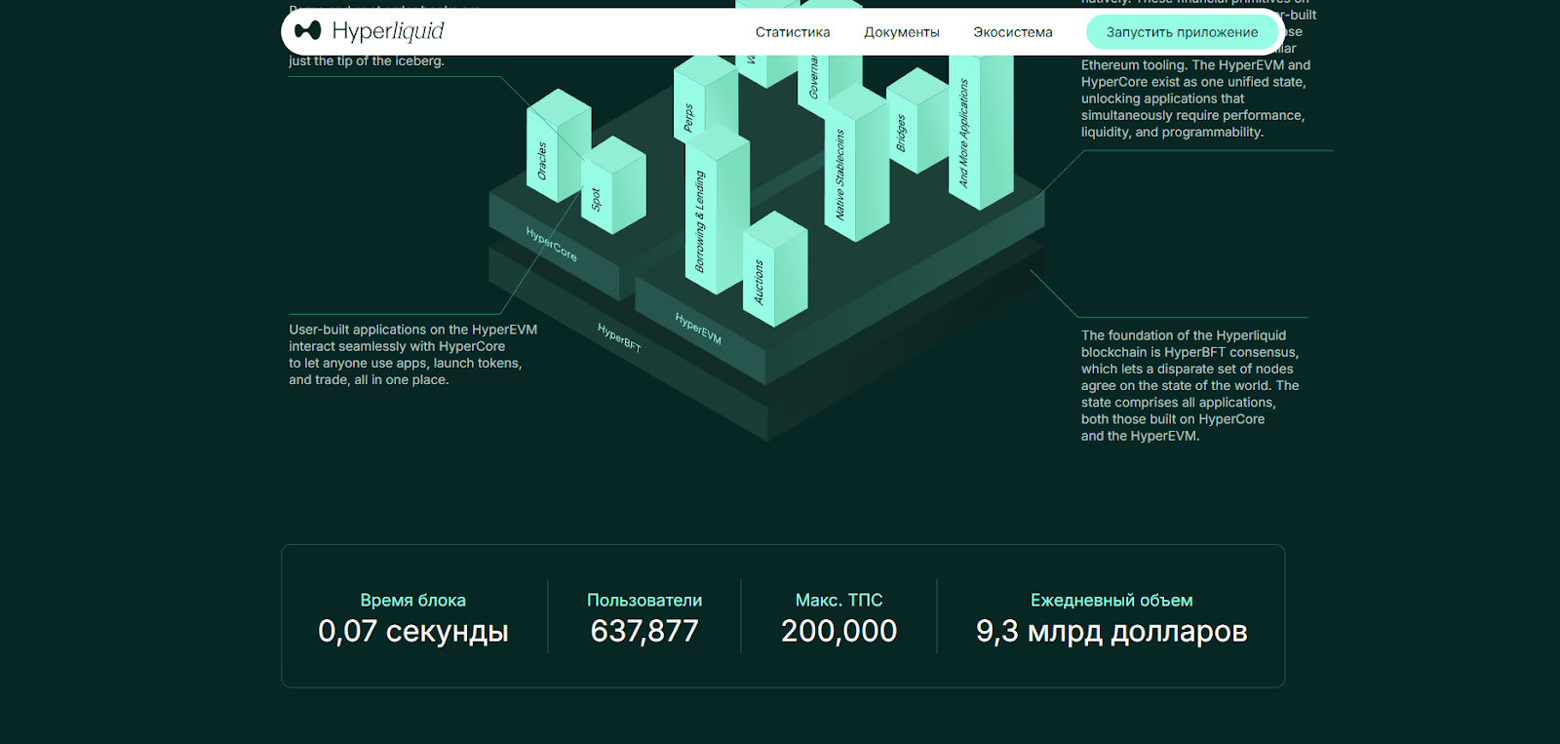Click the Пользователи label

click(x=644, y=601)
